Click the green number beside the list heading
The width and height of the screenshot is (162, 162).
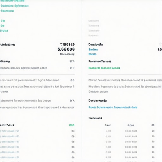[x=72, y=125]
